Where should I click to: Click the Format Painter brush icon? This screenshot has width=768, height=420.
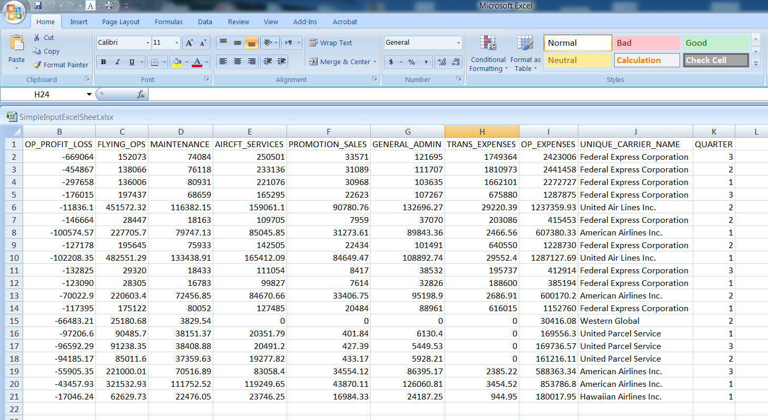click(x=37, y=65)
